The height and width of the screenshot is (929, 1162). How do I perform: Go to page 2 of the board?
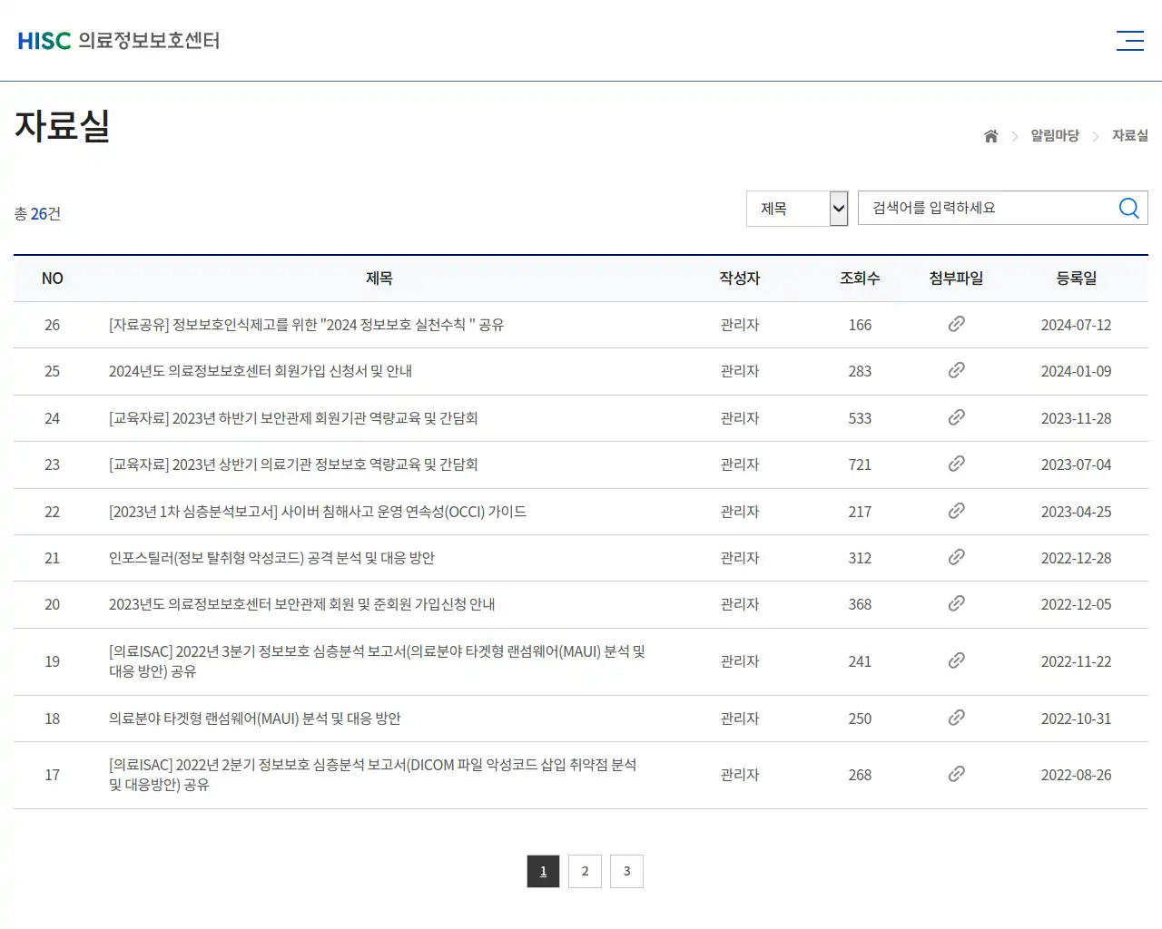coord(585,871)
